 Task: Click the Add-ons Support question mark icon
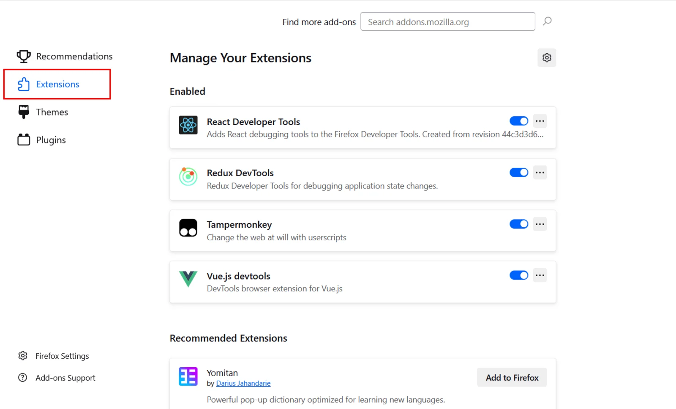pyautogui.click(x=23, y=377)
